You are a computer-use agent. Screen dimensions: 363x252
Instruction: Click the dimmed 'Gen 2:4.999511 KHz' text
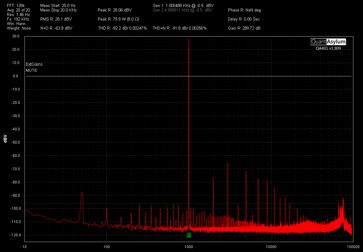[x=183, y=10]
